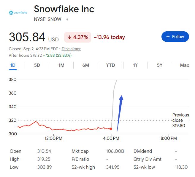Viewport: 195px width, 177px height.
Task: Select the YTD chart range
Action: click(110, 65)
